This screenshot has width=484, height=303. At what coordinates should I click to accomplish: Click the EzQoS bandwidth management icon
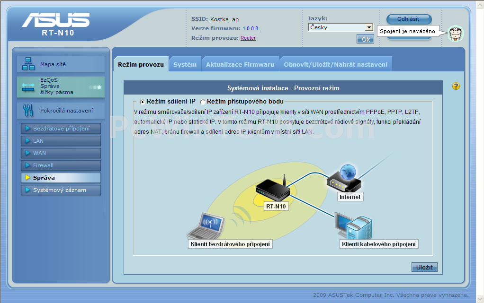28,88
